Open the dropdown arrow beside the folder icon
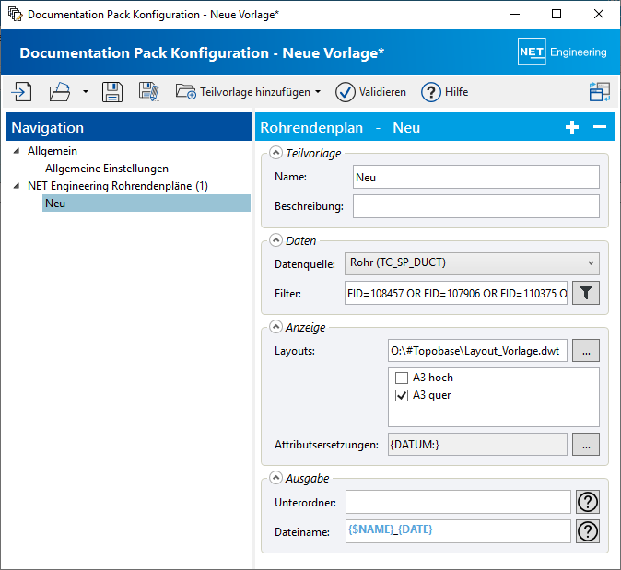This screenshot has height=570, width=621. (x=85, y=92)
